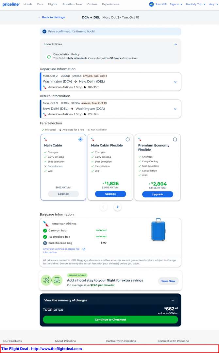Click the Priceline logo
The width and height of the screenshot is (219, 353).
pyautogui.click(x=11, y=4)
